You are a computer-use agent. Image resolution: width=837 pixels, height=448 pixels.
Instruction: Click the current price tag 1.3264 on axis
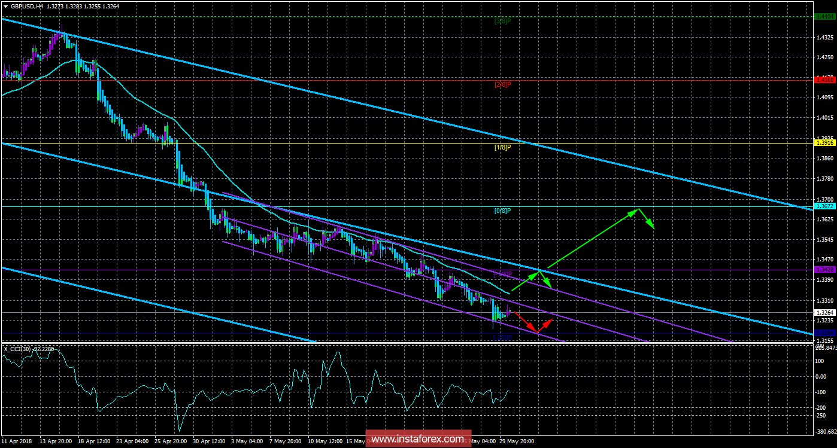click(824, 312)
